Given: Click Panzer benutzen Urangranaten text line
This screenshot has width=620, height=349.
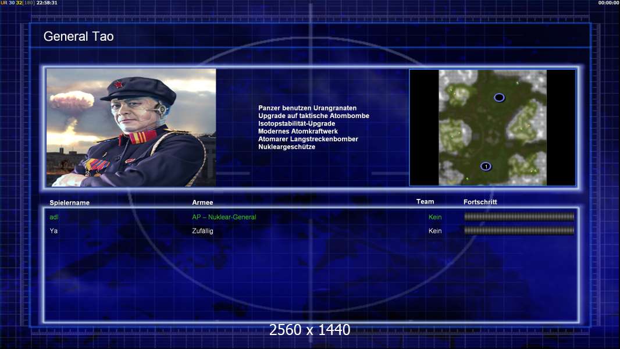Looking at the screenshot, I should (308, 108).
